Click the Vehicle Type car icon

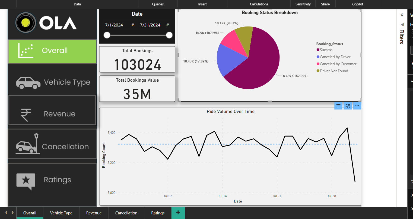click(x=28, y=83)
